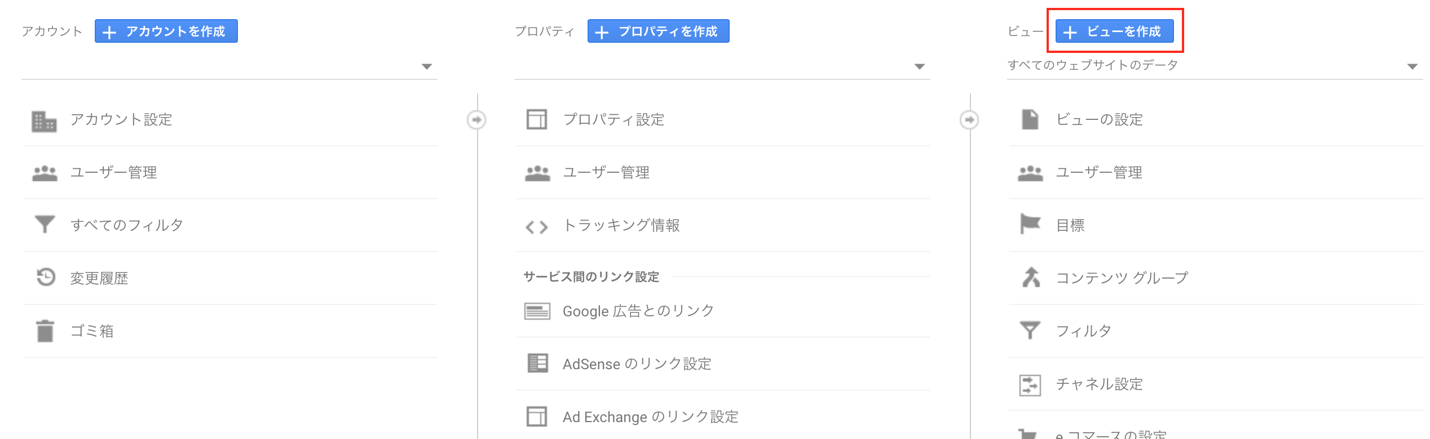Open the ユーザー管理 item under プロパティ
This screenshot has width=1430, height=439.
(x=723, y=173)
